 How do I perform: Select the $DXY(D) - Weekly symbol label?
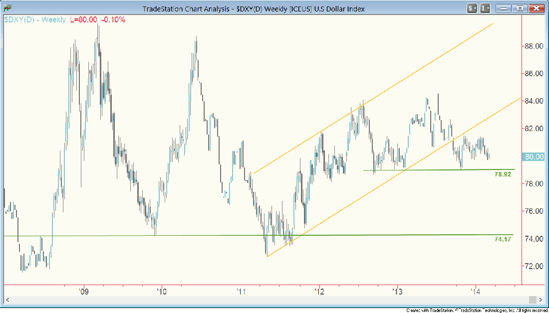click(x=34, y=19)
